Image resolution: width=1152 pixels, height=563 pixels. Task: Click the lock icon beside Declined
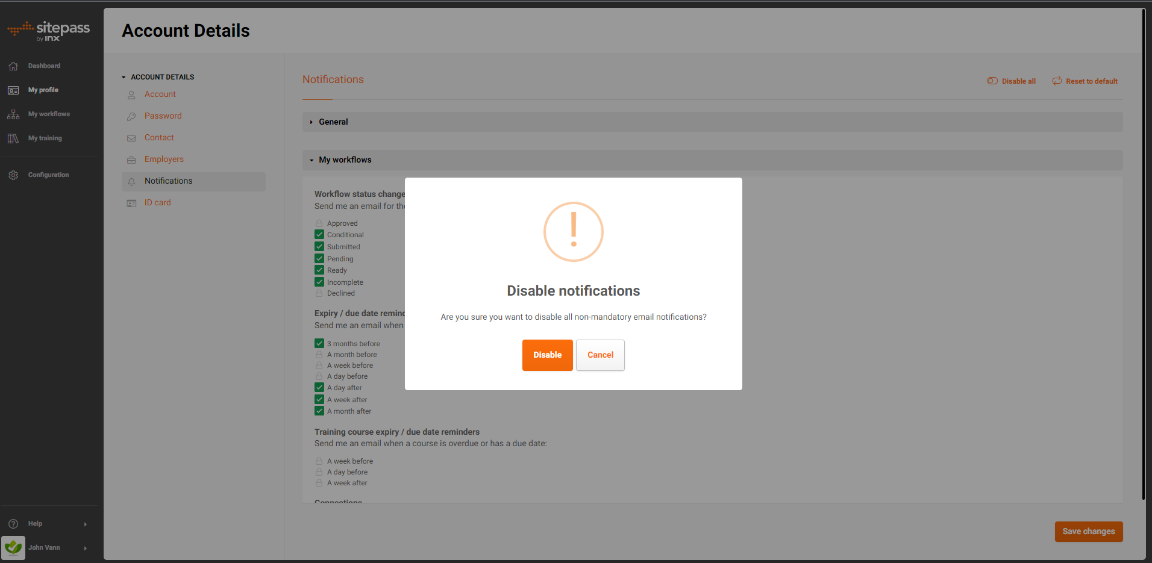[319, 293]
